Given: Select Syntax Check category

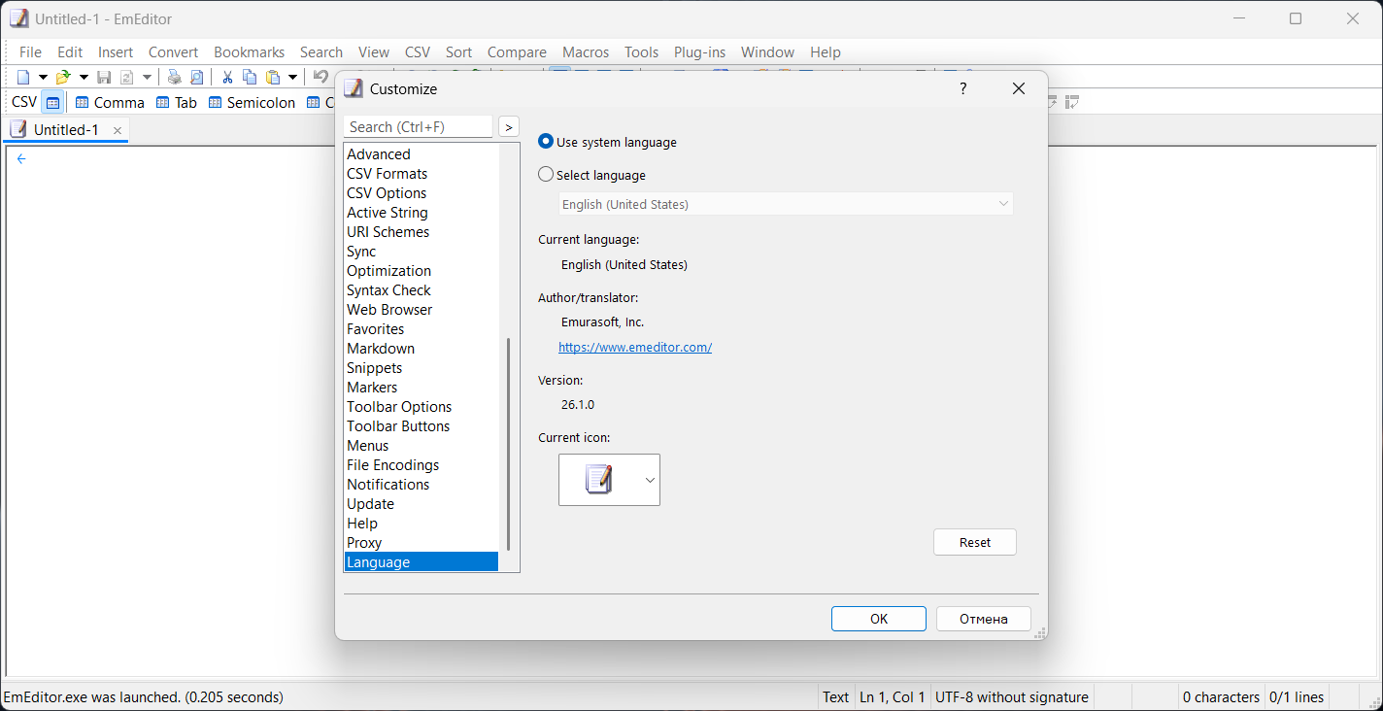Looking at the screenshot, I should coord(422,290).
